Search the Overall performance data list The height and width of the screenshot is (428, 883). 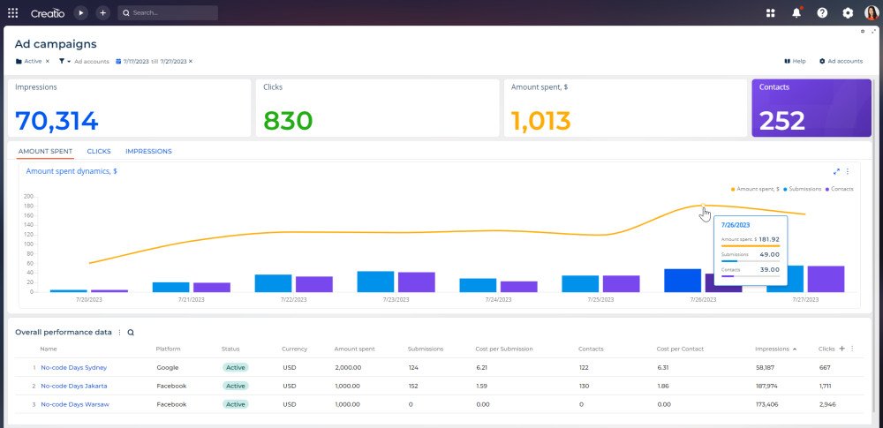click(x=131, y=333)
